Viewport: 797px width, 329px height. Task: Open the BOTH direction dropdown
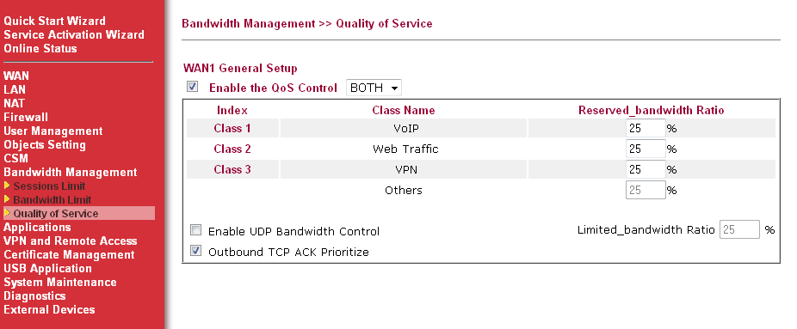pyautogui.click(x=374, y=88)
